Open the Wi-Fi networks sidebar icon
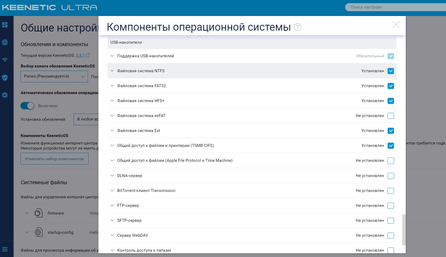Viewport: 446px width, 257px height. click(5, 60)
